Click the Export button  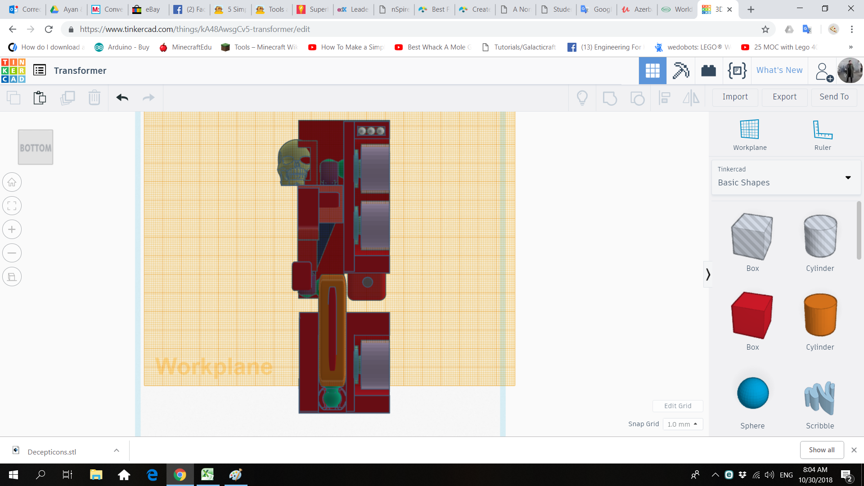pos(784,97)
